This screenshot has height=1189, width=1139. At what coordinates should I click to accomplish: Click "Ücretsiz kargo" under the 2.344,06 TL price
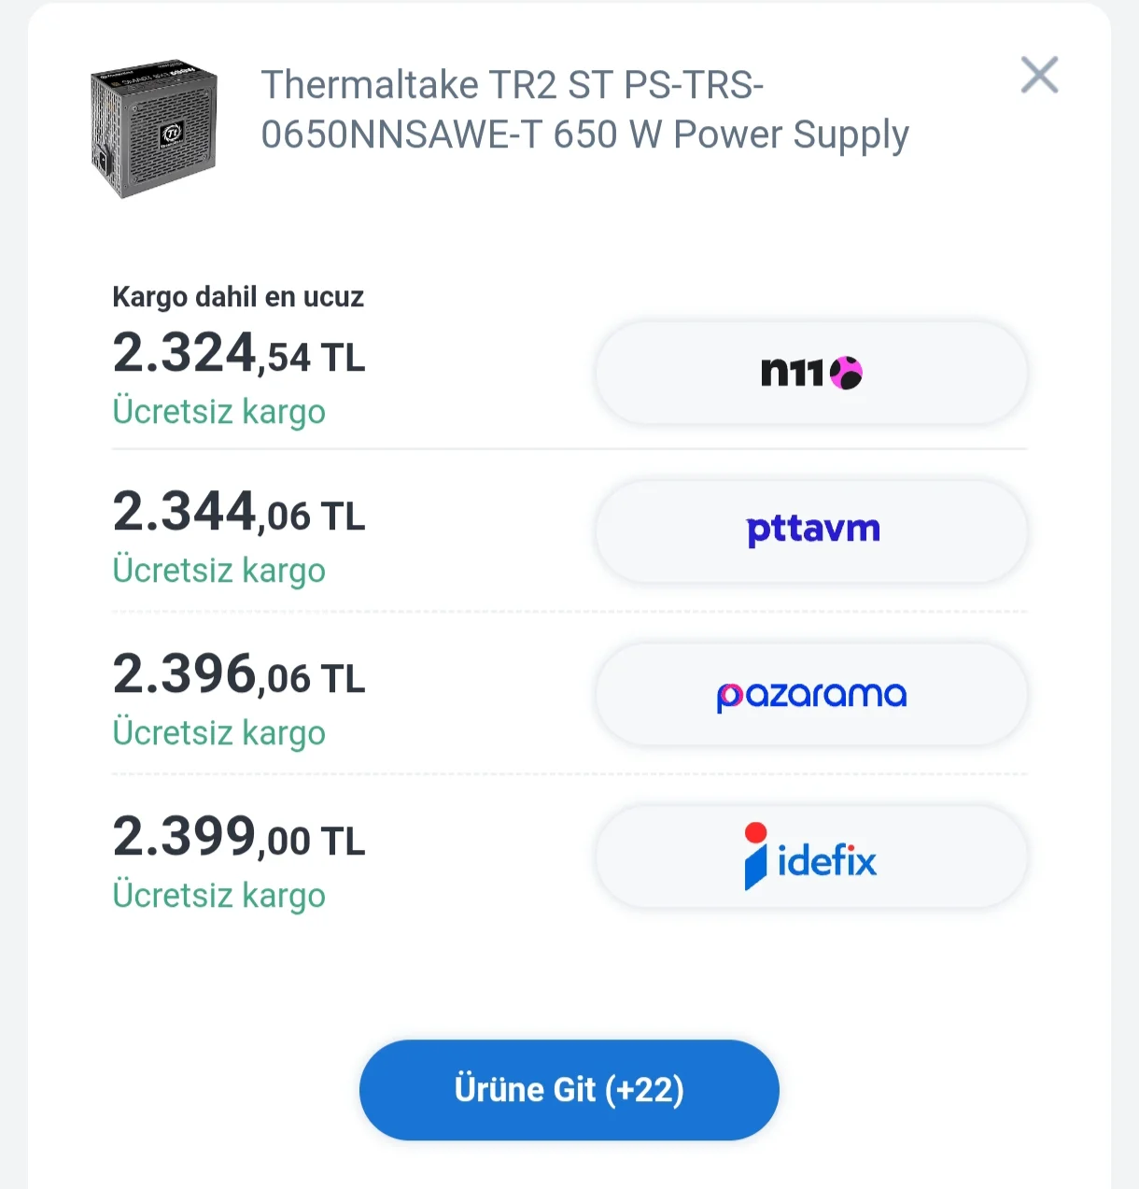point(218,571)
